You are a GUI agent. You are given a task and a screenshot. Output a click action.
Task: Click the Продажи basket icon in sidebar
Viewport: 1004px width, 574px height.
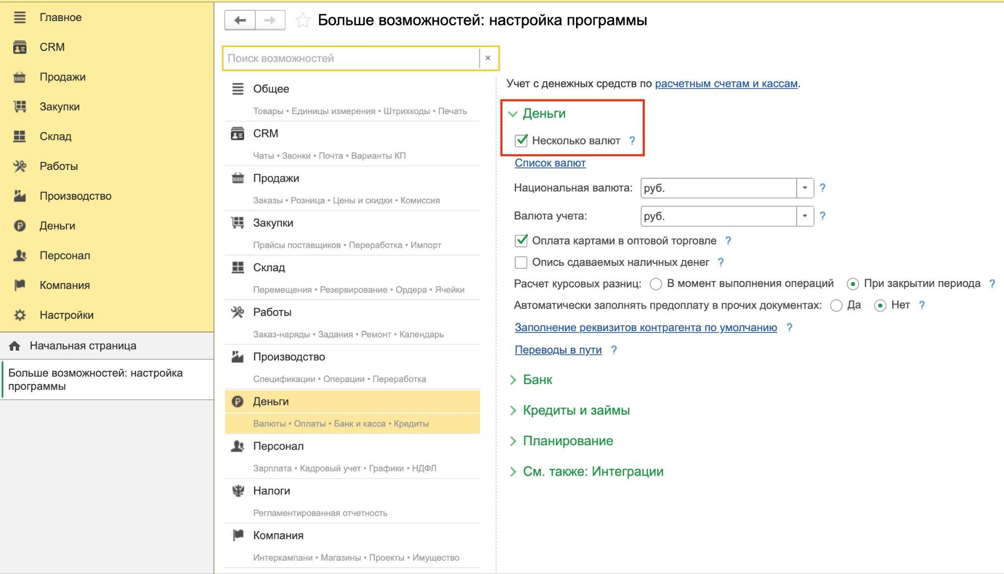20,77
